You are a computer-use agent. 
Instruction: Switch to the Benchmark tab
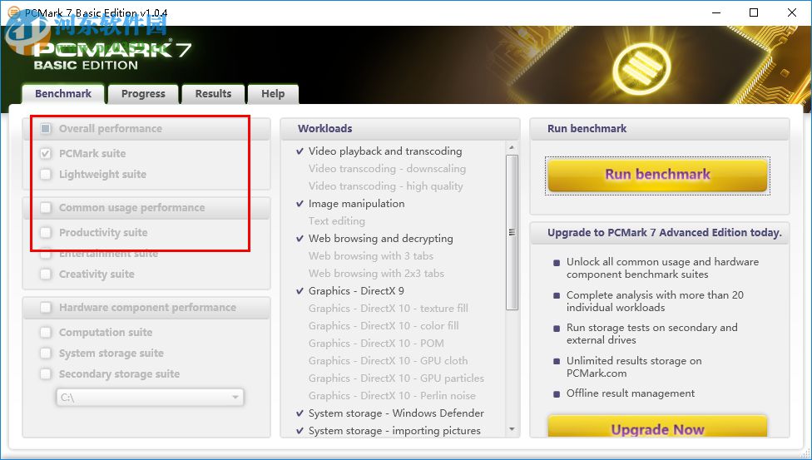(63, 94)
